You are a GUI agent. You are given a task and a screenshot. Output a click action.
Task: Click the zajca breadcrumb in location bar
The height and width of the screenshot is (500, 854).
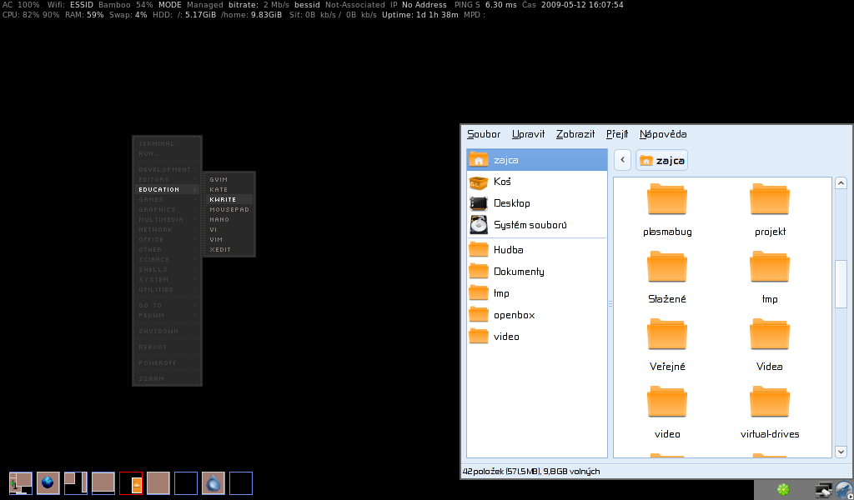[x=661, y=160]
